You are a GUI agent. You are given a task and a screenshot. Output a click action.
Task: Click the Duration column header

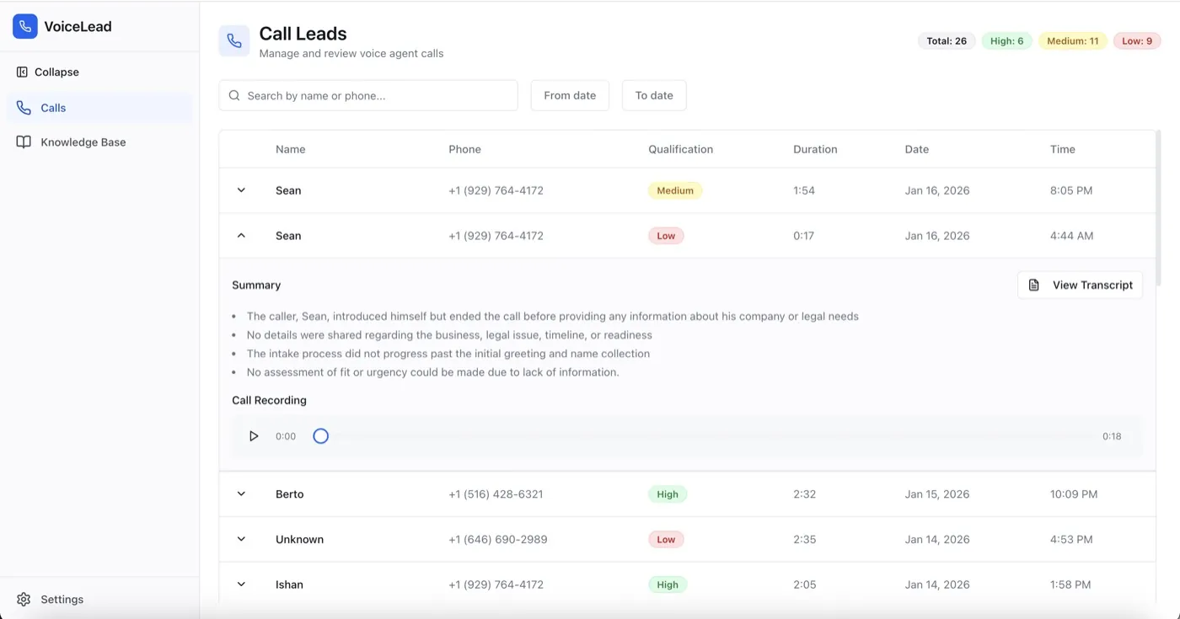click(815, 150)
